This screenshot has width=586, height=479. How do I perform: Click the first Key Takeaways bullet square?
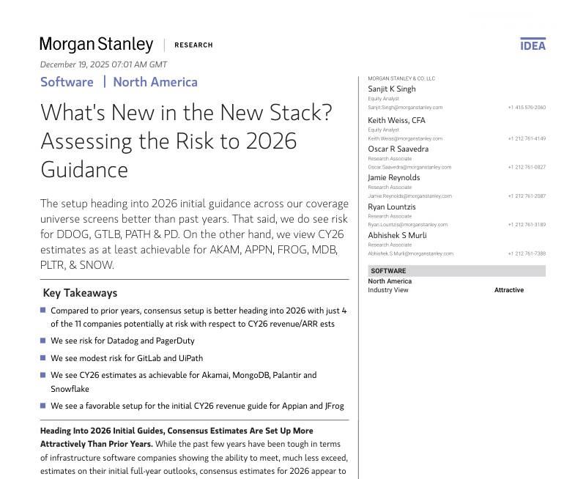pyautogui.click(x=43, y=311)
